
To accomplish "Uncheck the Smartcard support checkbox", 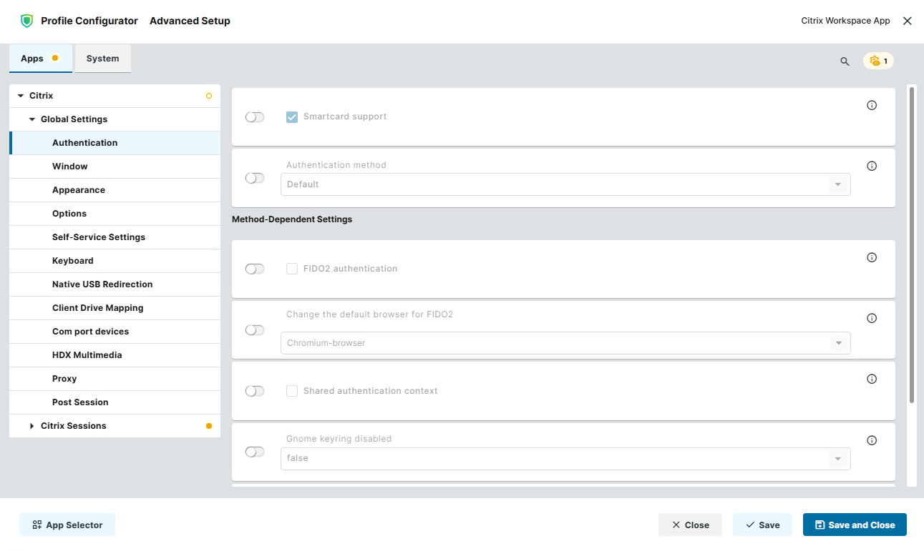I will click(x=292, y=117).
